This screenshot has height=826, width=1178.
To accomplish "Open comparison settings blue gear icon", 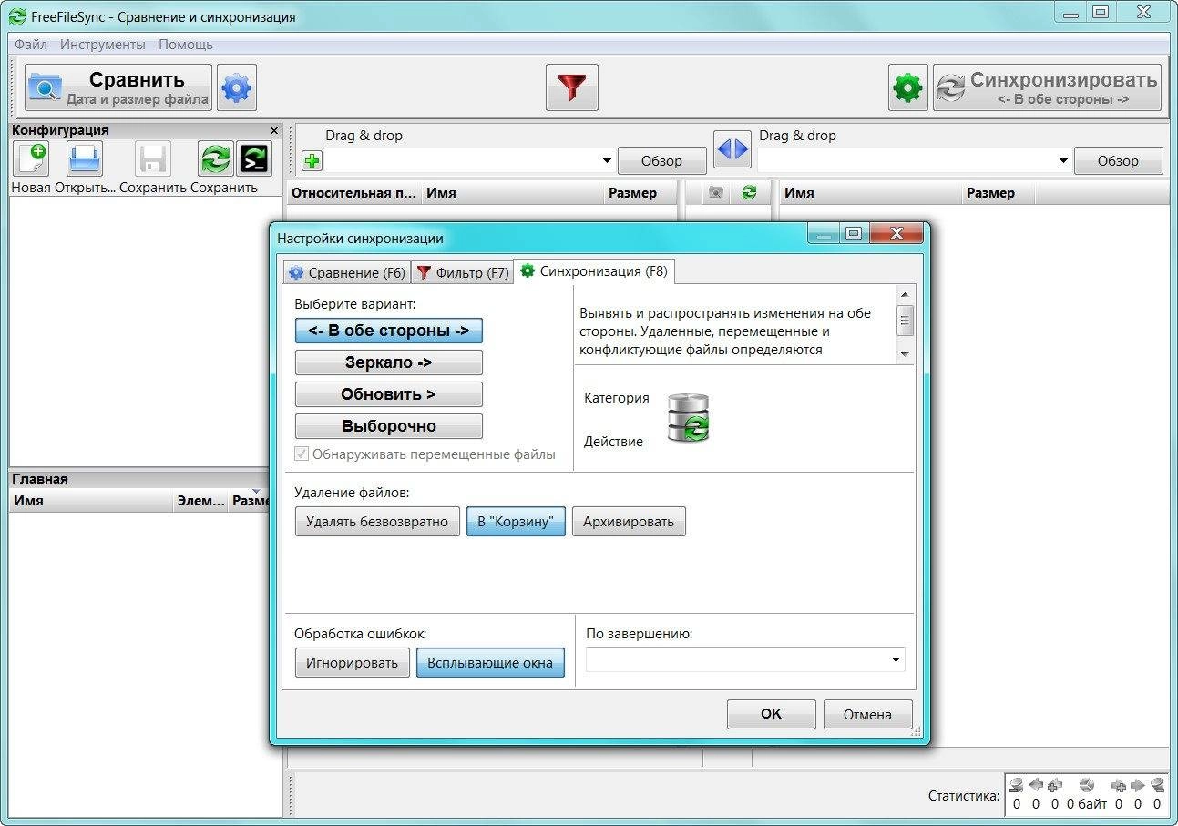I will (236, 87).
